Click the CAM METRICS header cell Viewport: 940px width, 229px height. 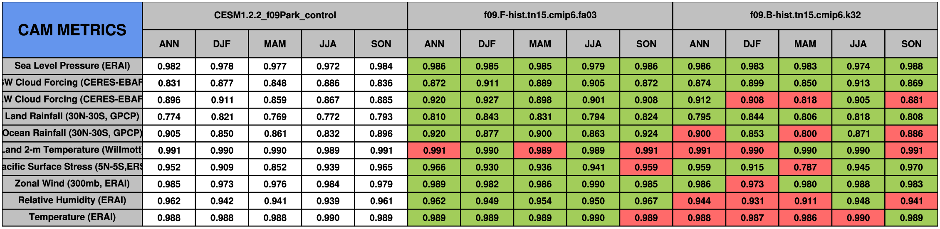coord(72,30)
